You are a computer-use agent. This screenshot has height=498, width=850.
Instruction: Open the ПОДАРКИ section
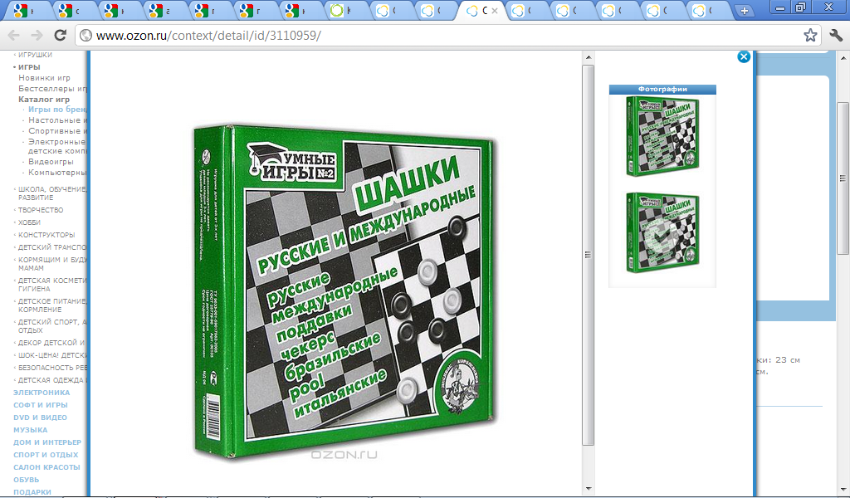32,492
